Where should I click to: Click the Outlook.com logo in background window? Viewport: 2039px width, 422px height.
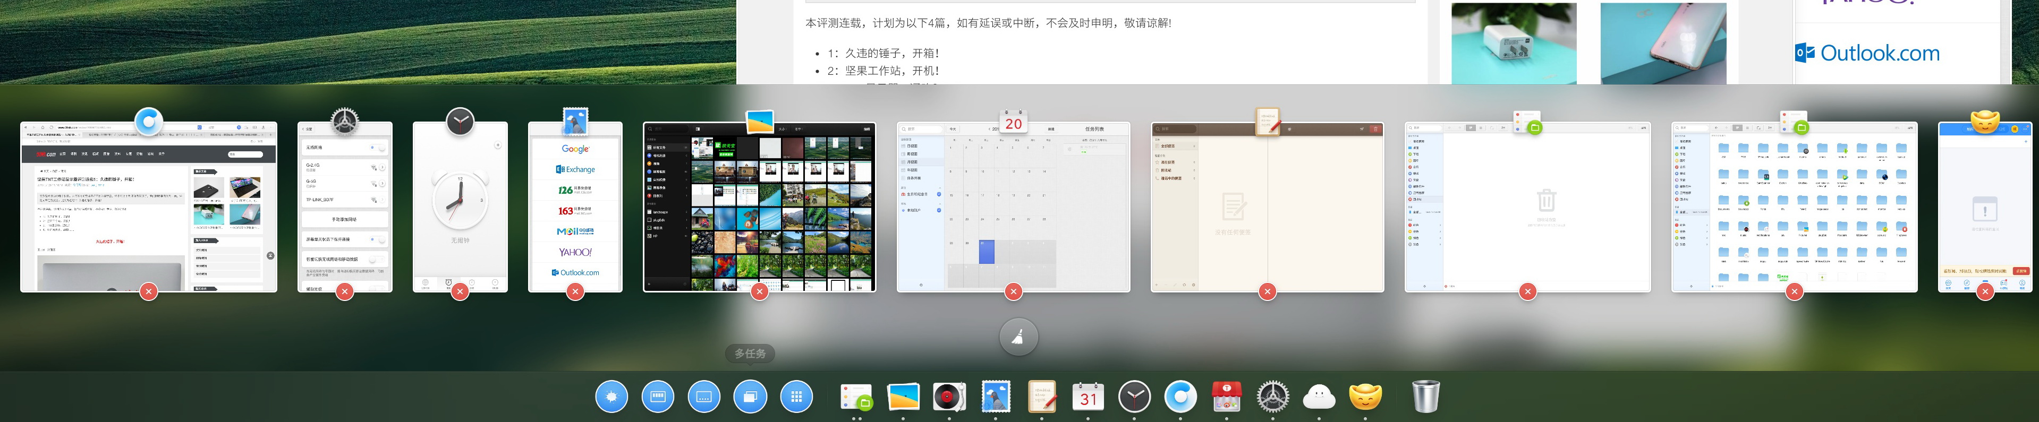coord(1867,53)
